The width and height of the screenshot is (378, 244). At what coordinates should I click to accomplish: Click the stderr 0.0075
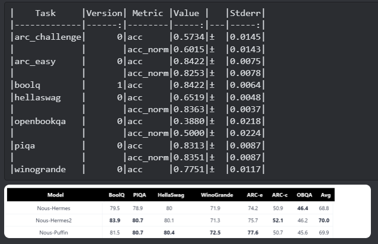pos(245,61)
